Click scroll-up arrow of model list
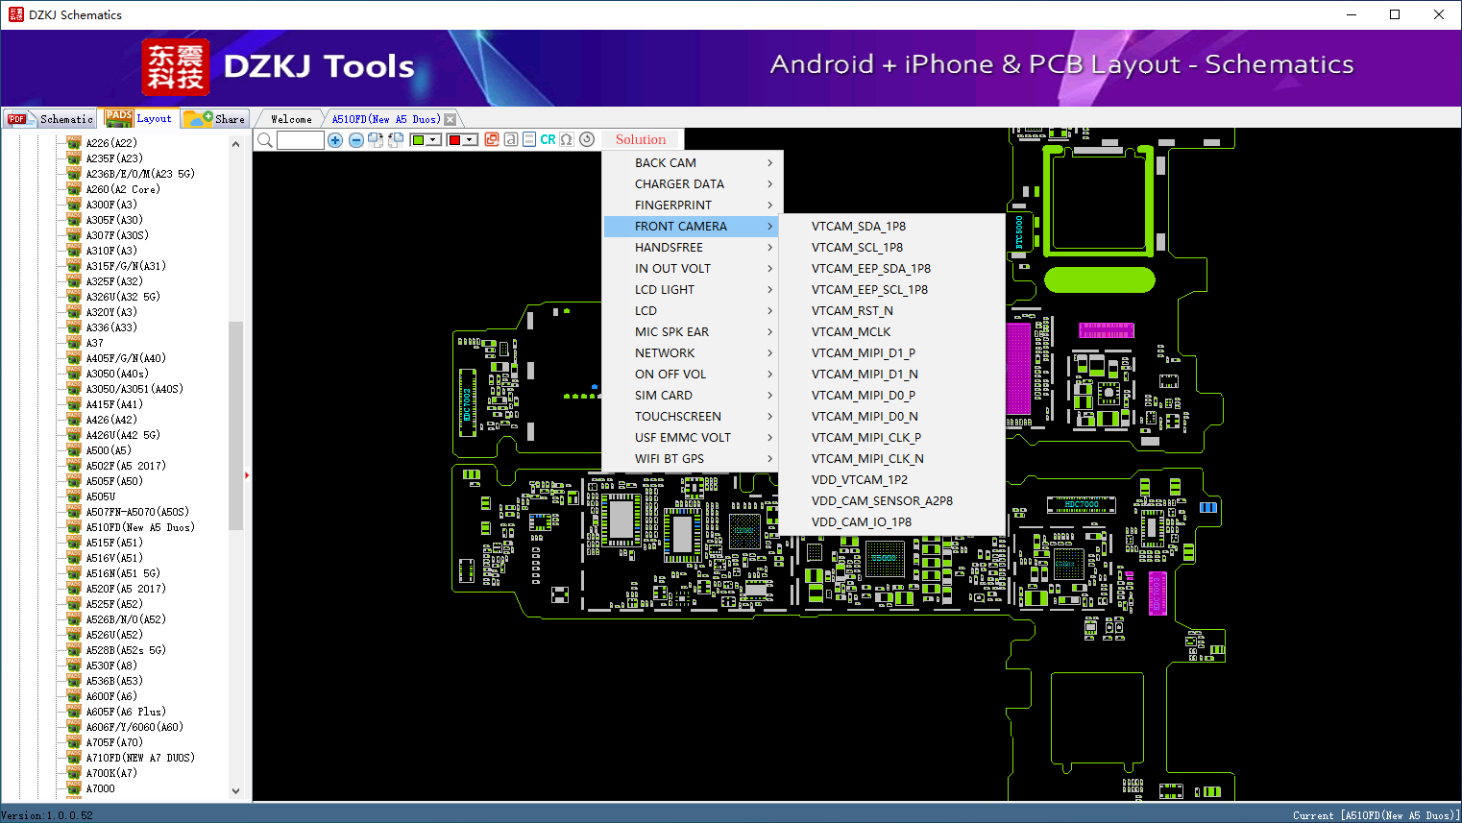Image resolution: width=1462 pixels, height=823 pixels. tap(235, 144)
